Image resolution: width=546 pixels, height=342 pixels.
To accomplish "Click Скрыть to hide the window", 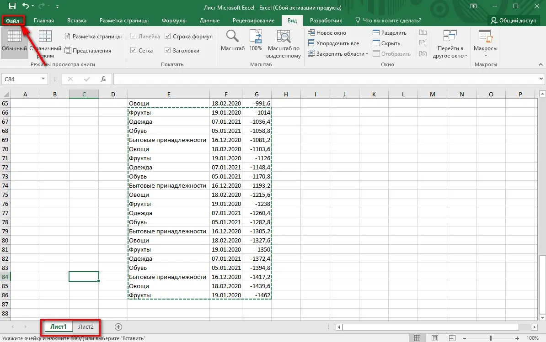I will (x=386, y=43).
